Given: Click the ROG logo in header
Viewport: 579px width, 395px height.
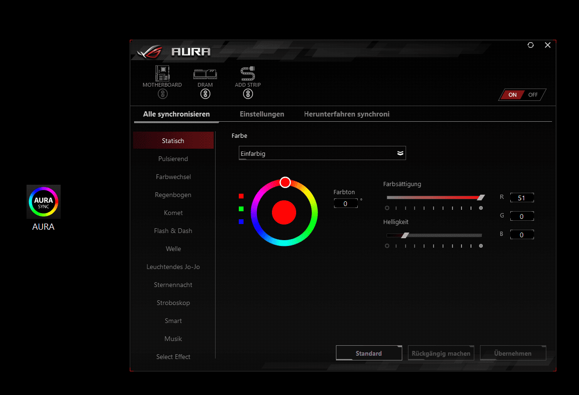Looking at the screenshot, I should [x=149, y=51].
